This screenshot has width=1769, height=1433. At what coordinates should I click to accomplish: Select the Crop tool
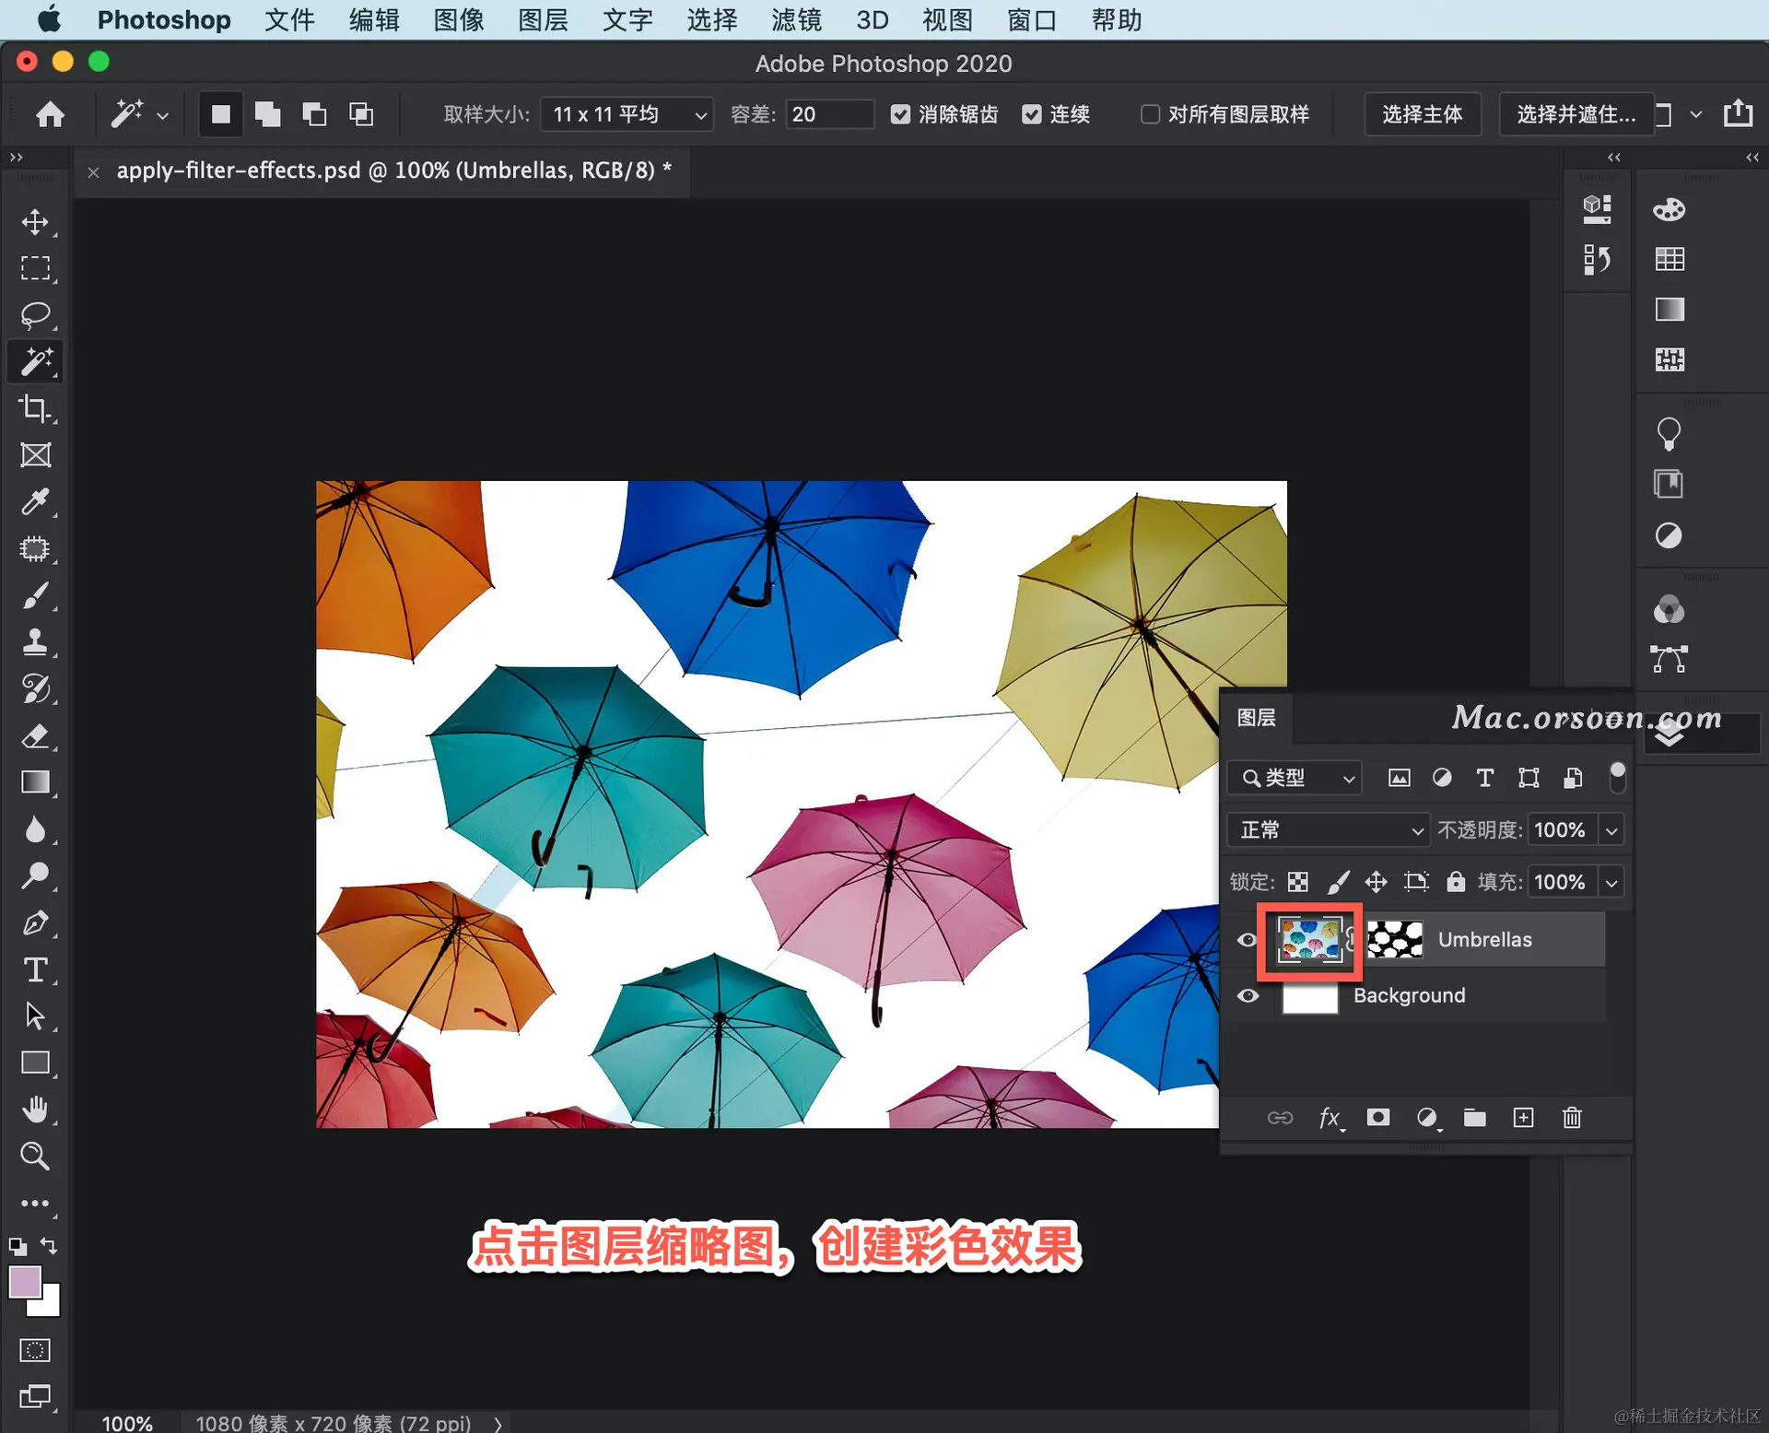[x=35, y=408]
